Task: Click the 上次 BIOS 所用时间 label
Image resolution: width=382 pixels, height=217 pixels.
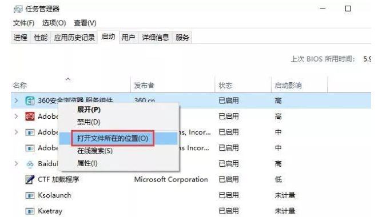Action: [x=323, y=59]
